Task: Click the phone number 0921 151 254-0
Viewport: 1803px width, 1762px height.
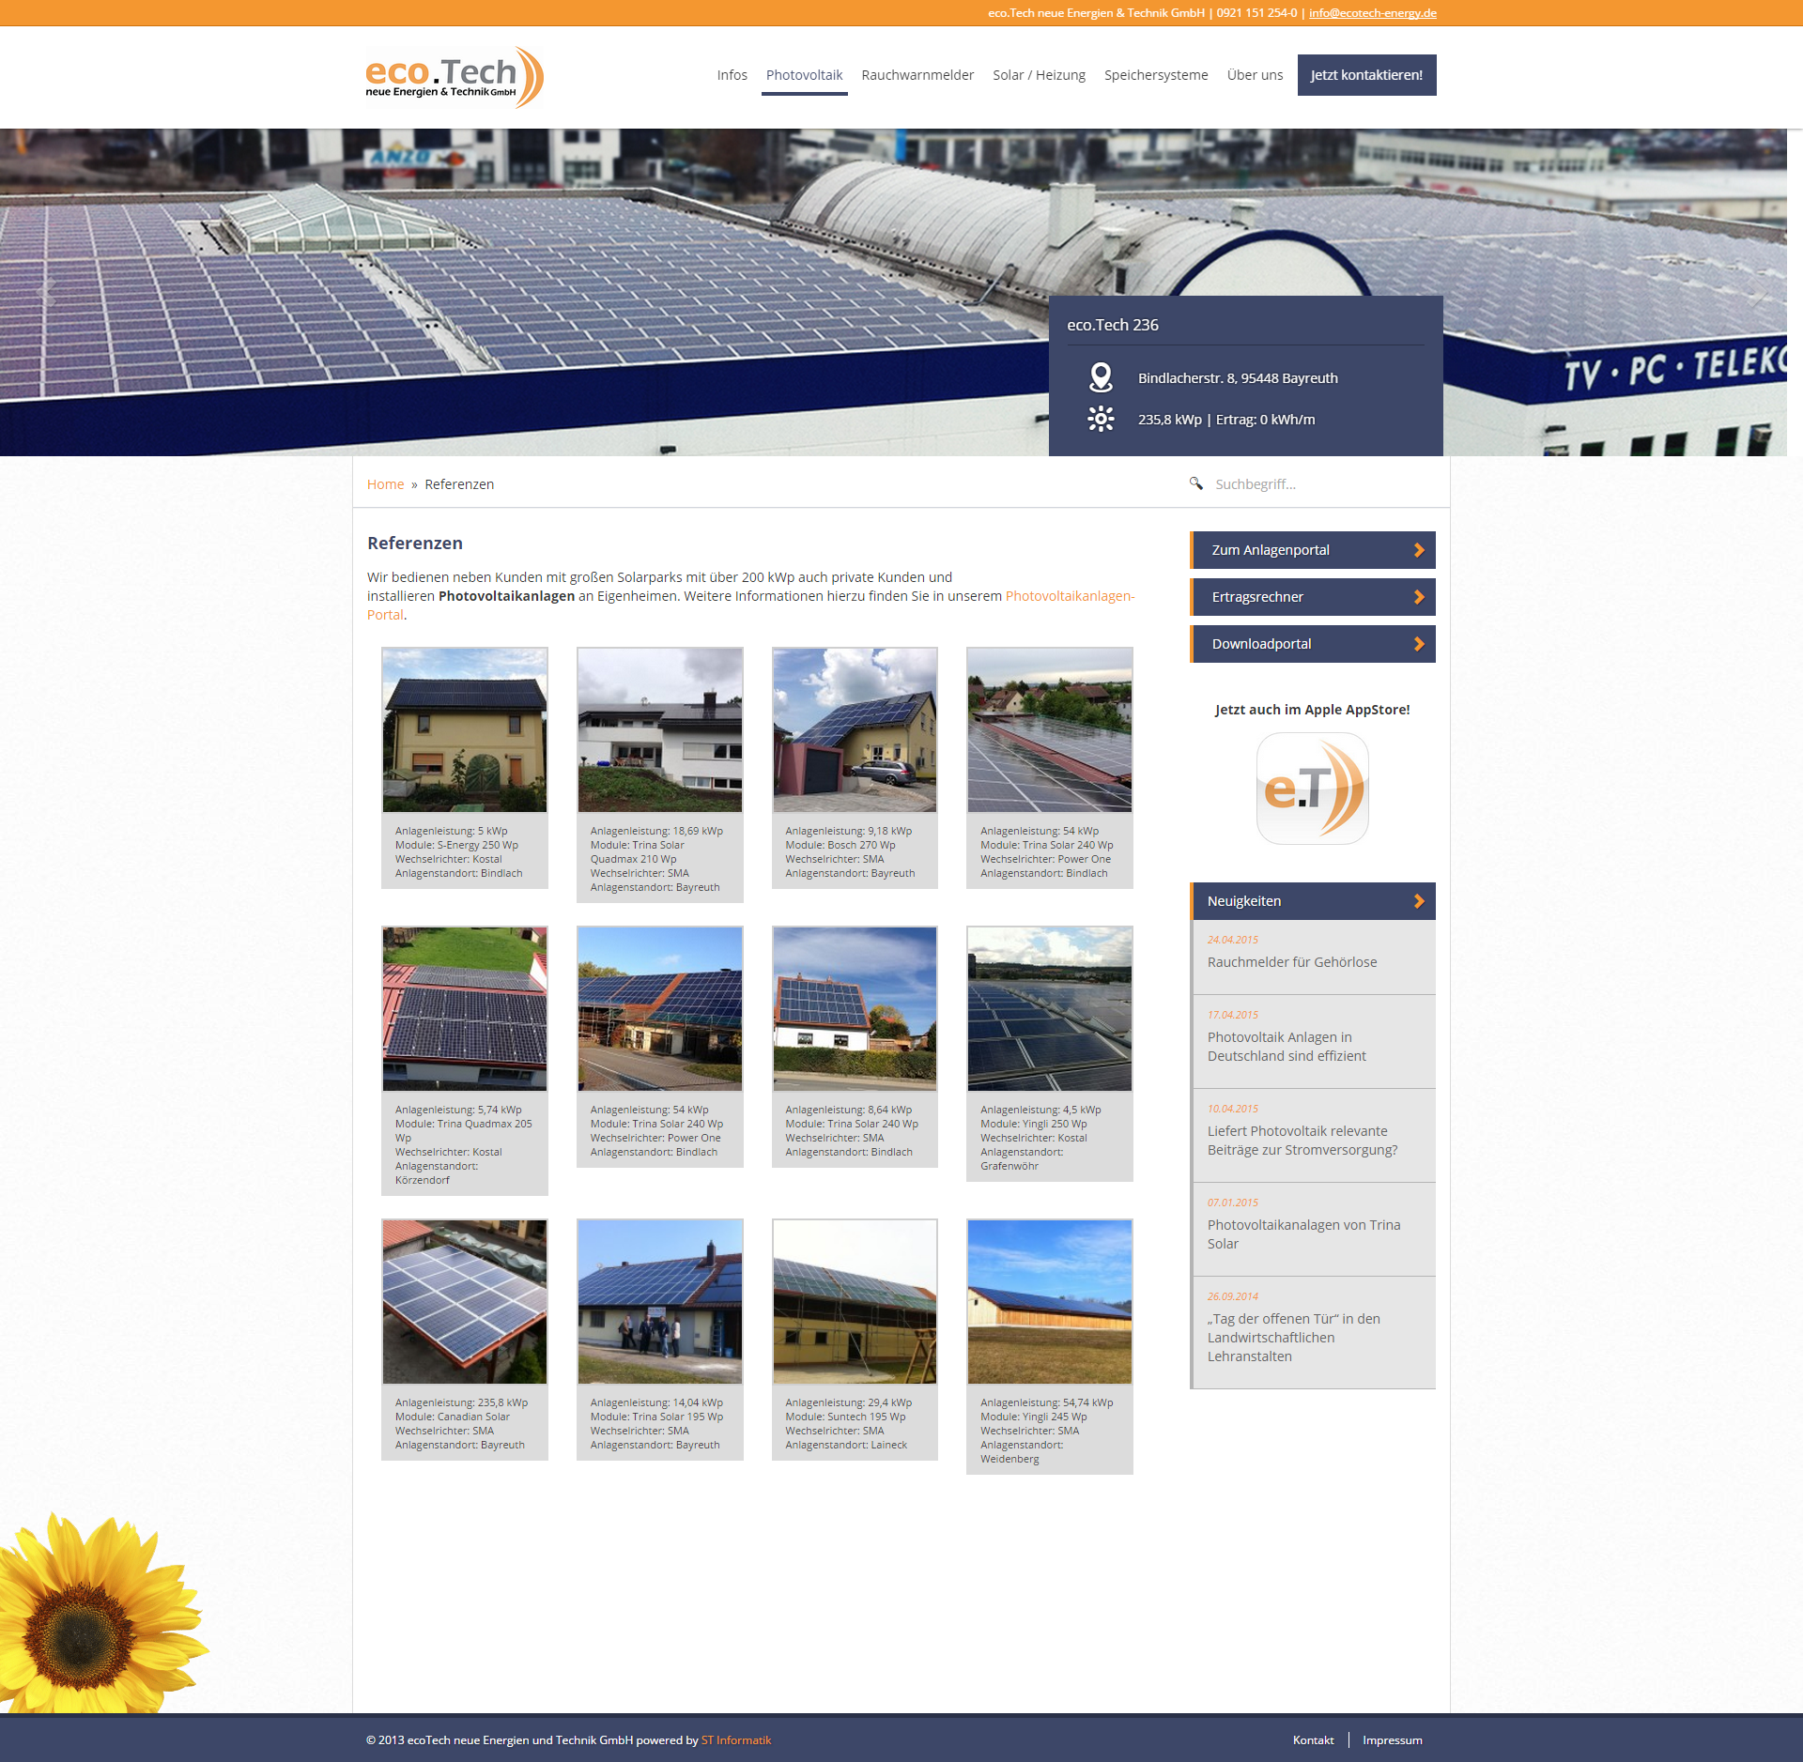Action: pos(1256,13)
